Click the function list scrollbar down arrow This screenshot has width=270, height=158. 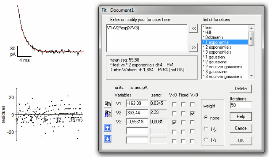tap(251, 76)
